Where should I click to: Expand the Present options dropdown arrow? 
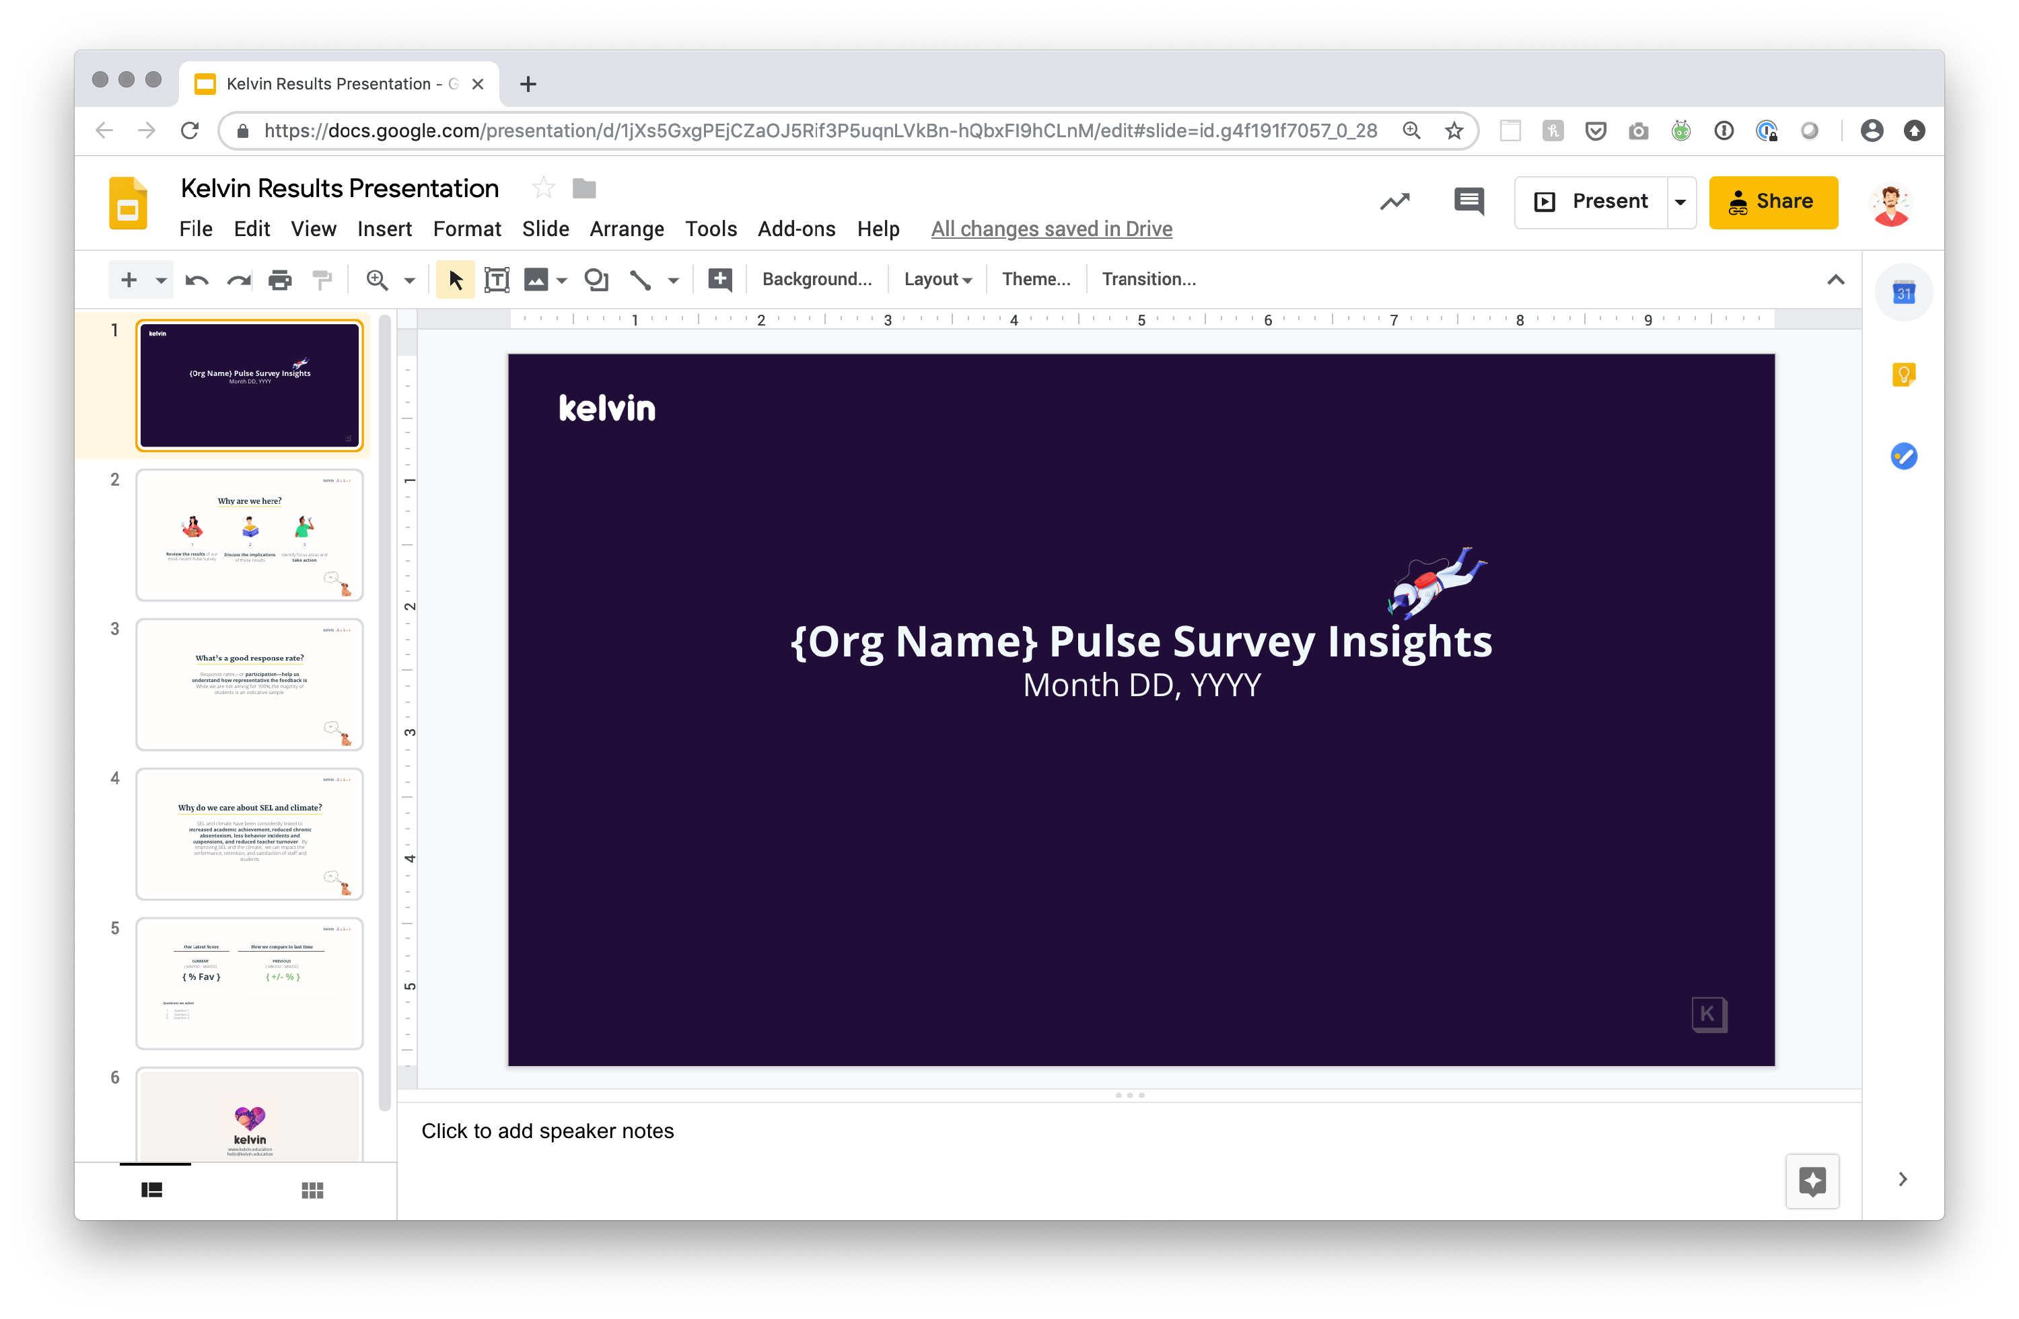click(x=1680, y=202)
